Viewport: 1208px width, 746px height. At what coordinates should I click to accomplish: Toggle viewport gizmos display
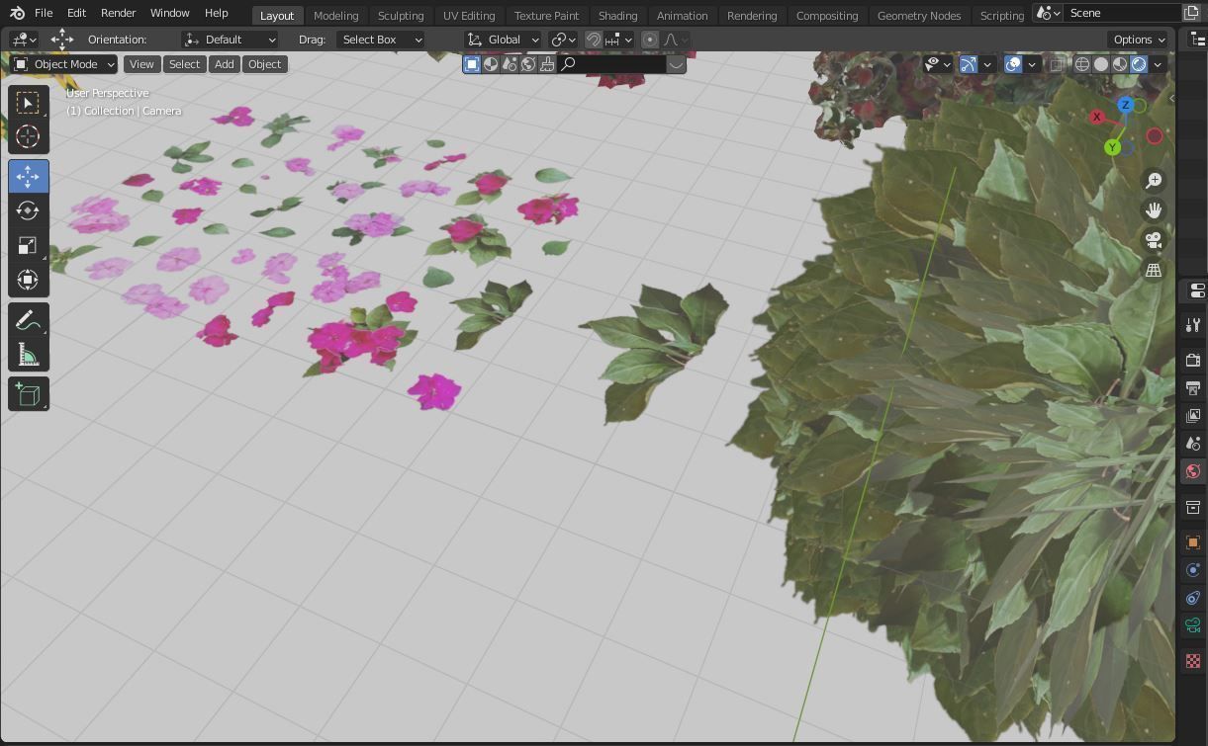pos(969,64)
